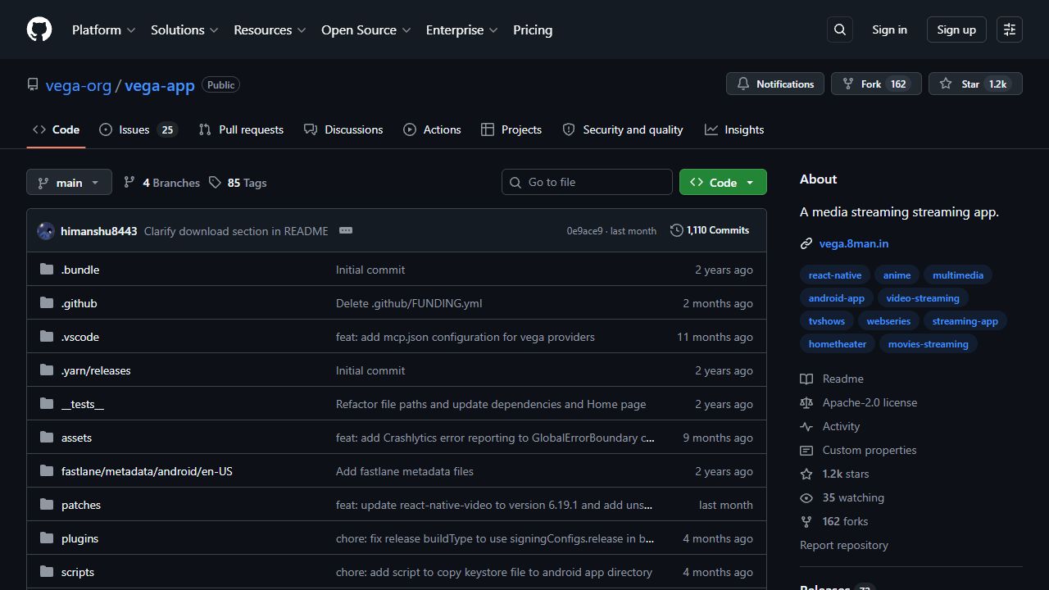The height and width of the screenshot is (590, 1049).
Task: Switch to the Actions tab
Action: (432, 129)
